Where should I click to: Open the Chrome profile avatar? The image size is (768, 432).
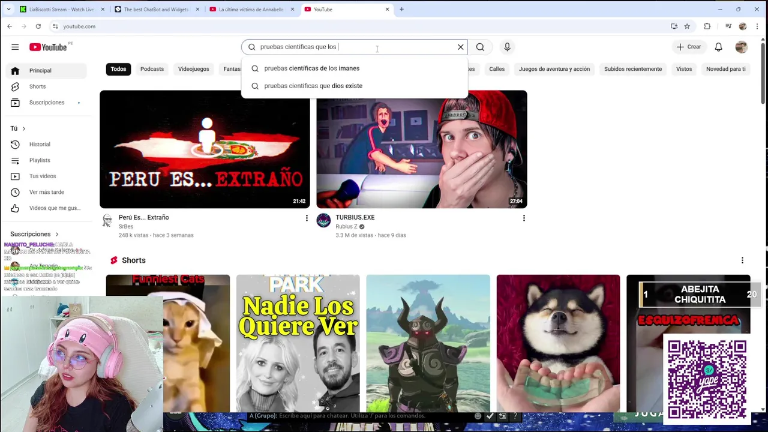click(x=743, y=26)
